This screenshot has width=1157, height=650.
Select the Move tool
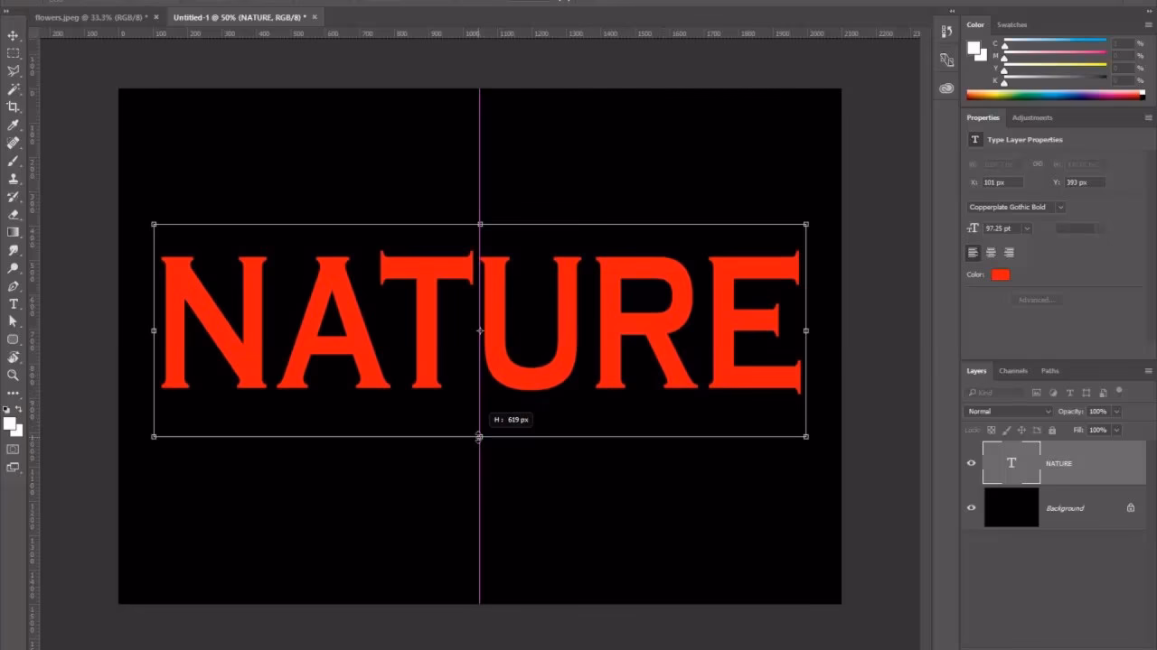(x=13, y=35)
